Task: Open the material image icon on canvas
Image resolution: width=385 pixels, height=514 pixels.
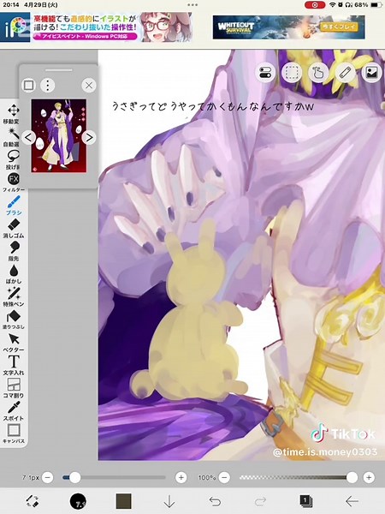Action: tap(372, 72)
